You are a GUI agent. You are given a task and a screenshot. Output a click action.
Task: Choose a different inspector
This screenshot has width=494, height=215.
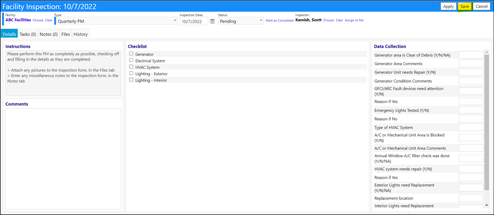point(328,20)
